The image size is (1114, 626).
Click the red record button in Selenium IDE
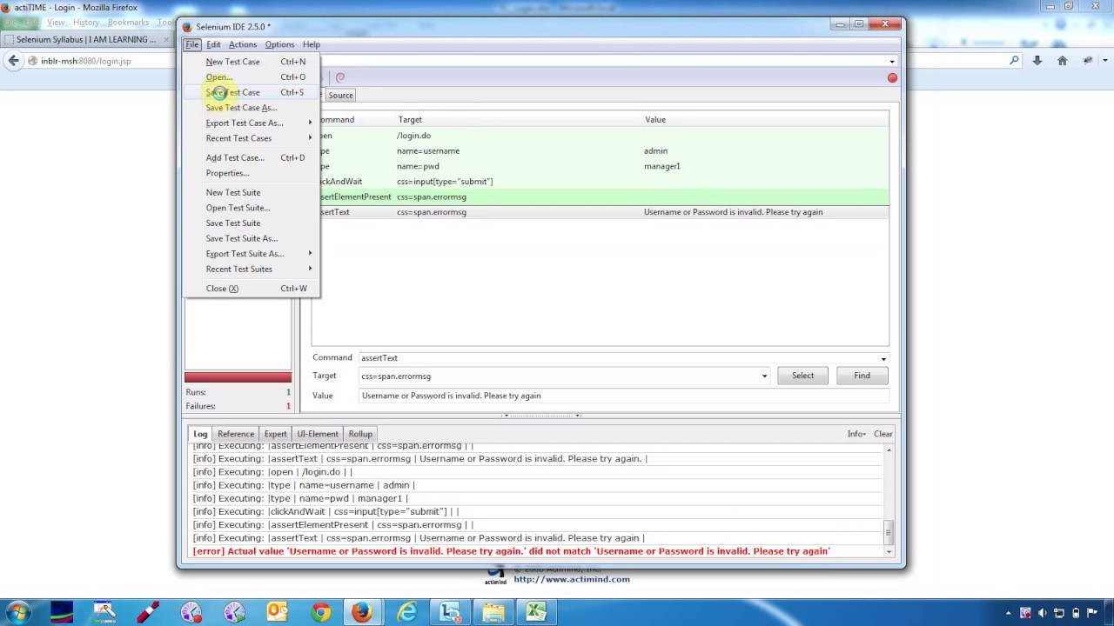(892, 78)
